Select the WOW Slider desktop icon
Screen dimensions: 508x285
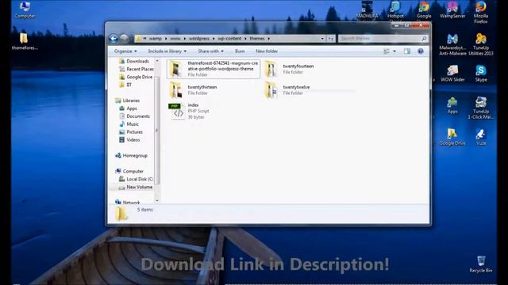(x=452, y=74)
